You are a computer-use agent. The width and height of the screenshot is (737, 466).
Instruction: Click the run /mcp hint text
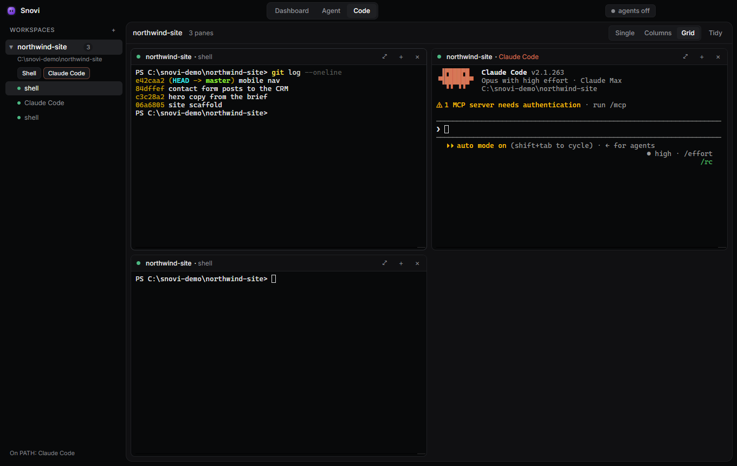click(610, 105)
